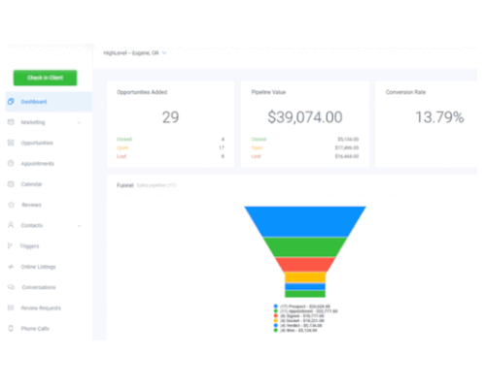Viewport: 486px width, 388px height.
Task: Click the Reviews star icon
Action: 11,205
